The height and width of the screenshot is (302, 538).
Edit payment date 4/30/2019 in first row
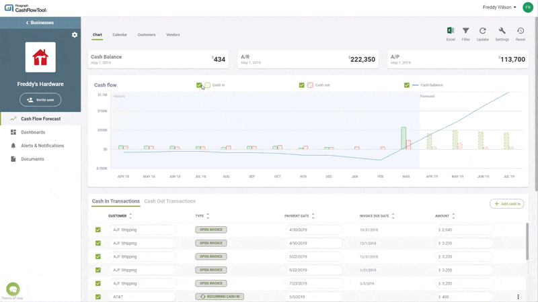(x=313, y=230)
